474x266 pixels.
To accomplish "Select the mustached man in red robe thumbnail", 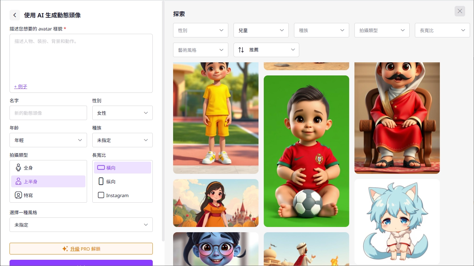I will tap(397, 118).
